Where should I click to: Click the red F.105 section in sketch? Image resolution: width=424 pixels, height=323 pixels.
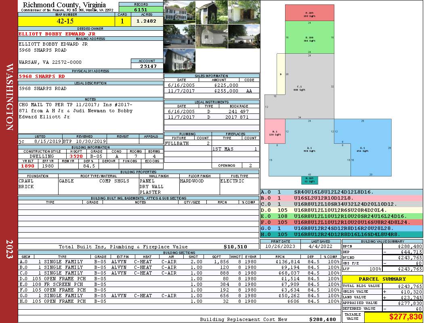tap(309, 13)
